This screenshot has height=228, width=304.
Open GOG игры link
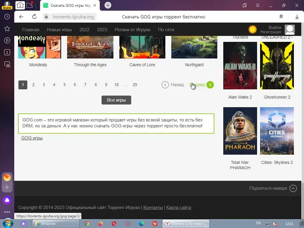click(x=32, y=138)
